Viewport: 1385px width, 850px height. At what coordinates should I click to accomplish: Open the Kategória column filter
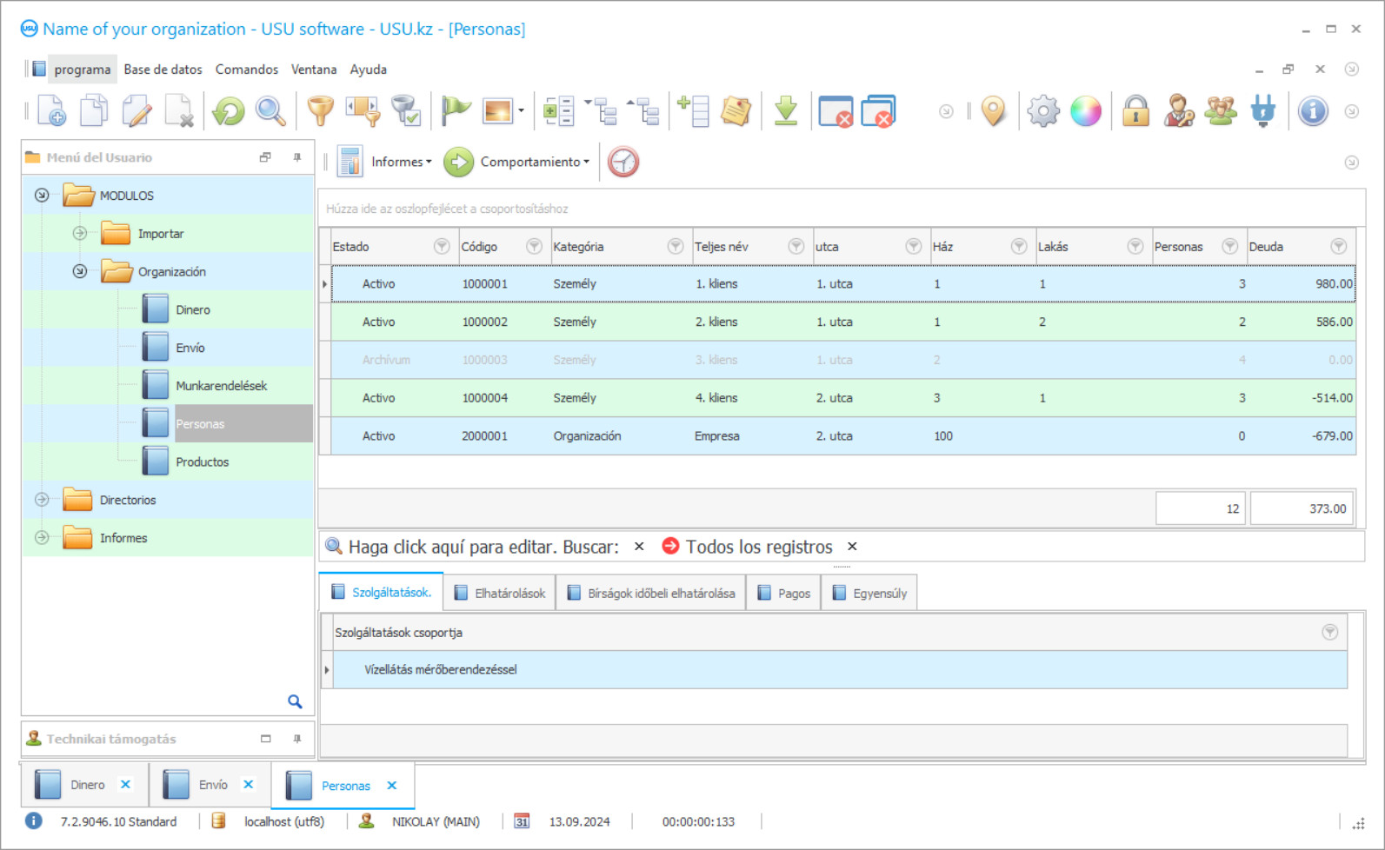tap(676, 247)
